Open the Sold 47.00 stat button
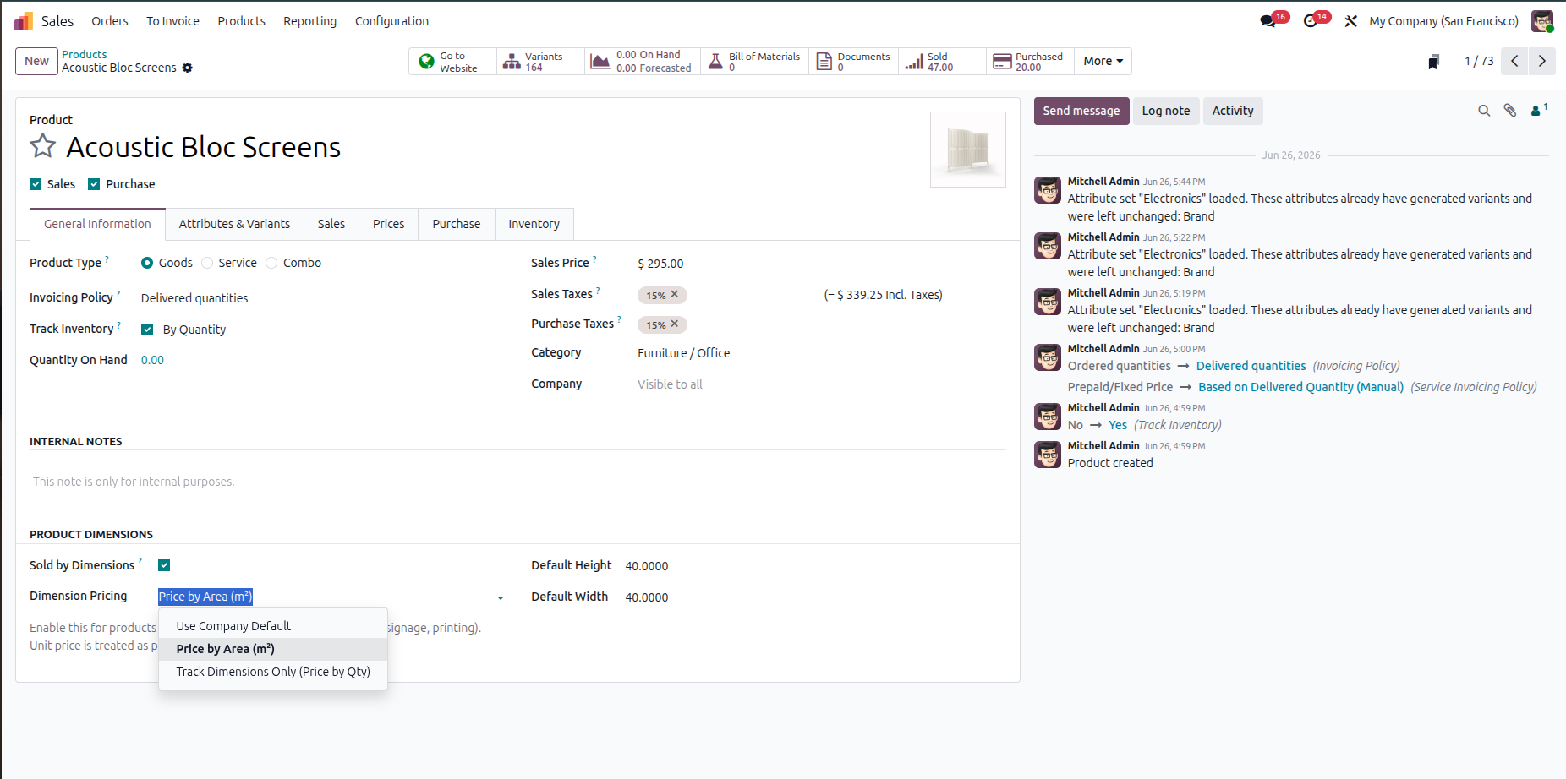The width and height of the screenshot is (1566, 779). 942,62
